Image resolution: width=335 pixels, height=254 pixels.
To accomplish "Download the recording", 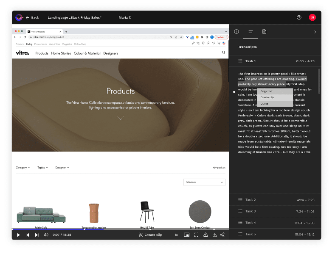I will click(x=215, y=235).
